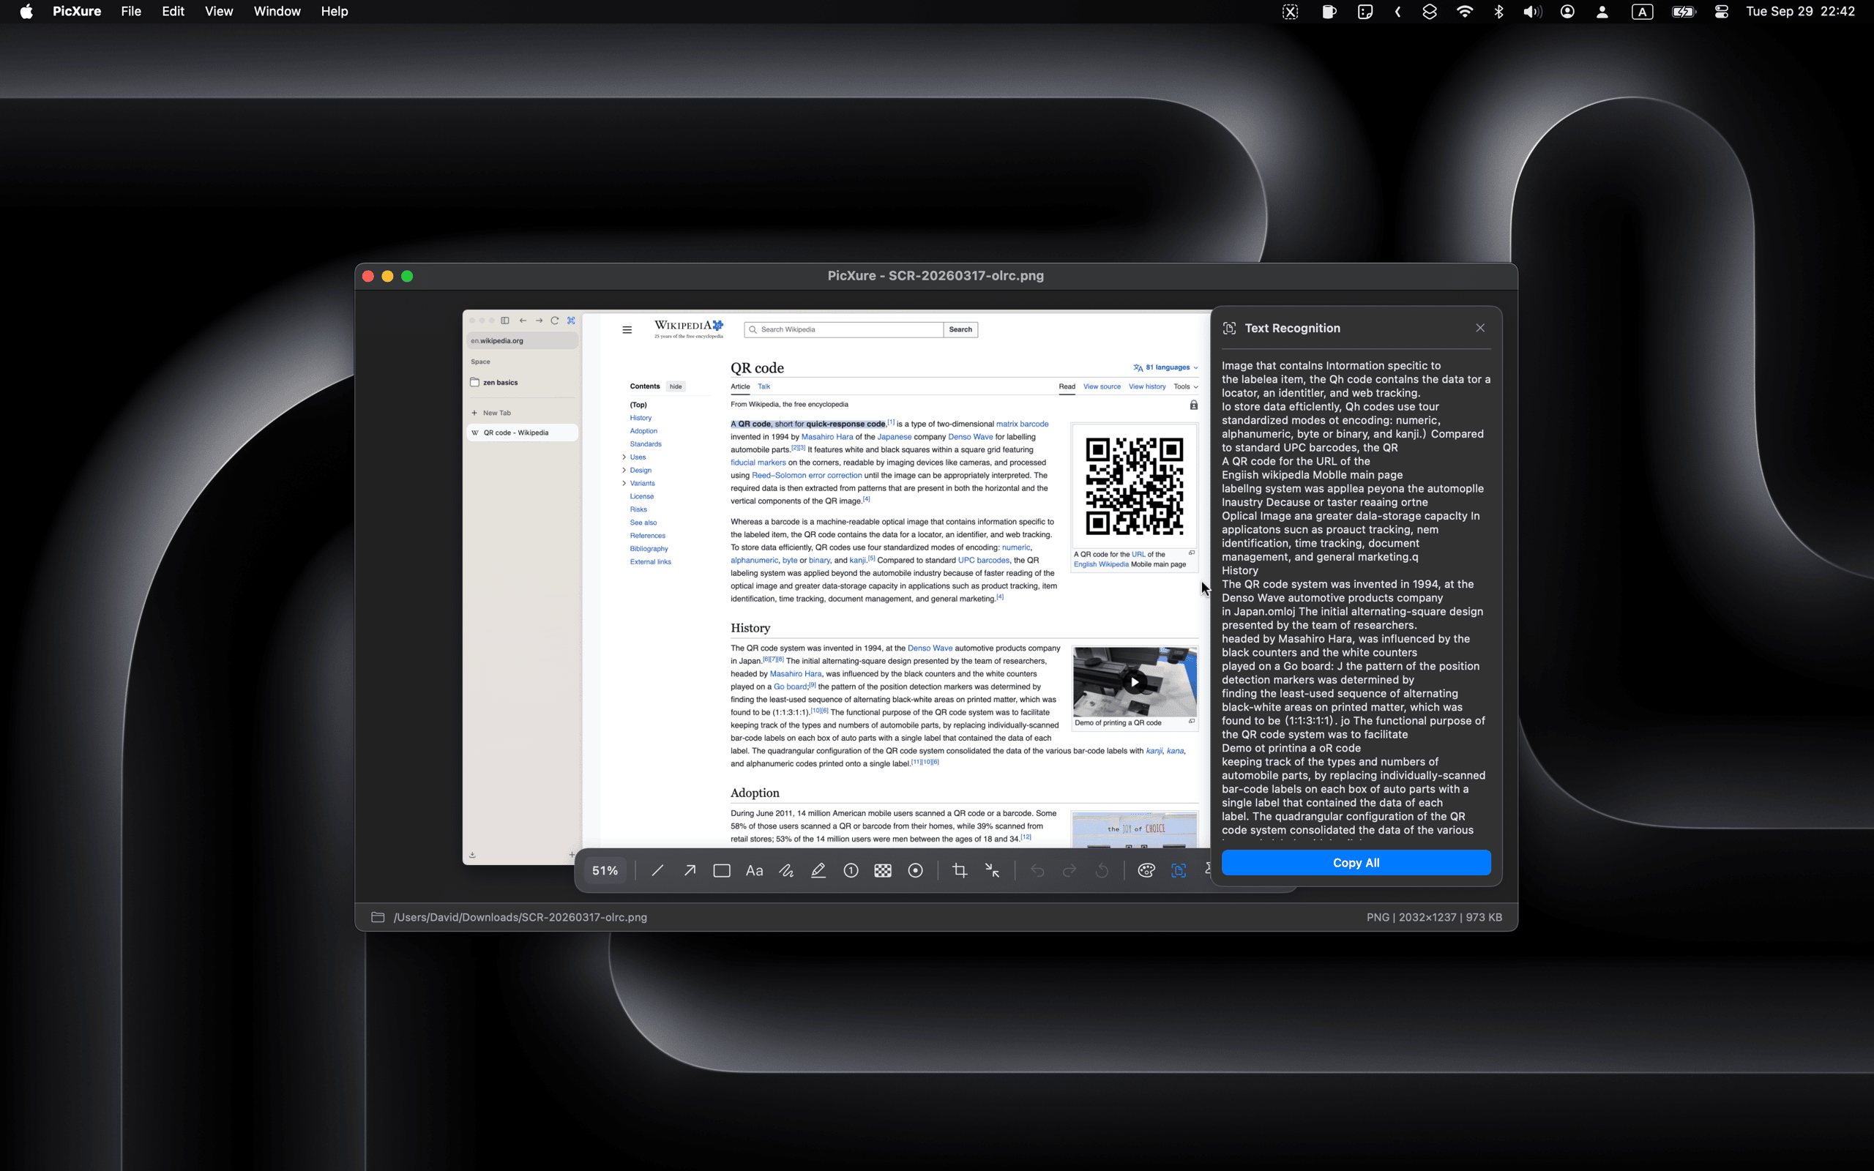Select the Crop tool
This screenshot has width=1874, height=1171.
(x=960, y=870)
